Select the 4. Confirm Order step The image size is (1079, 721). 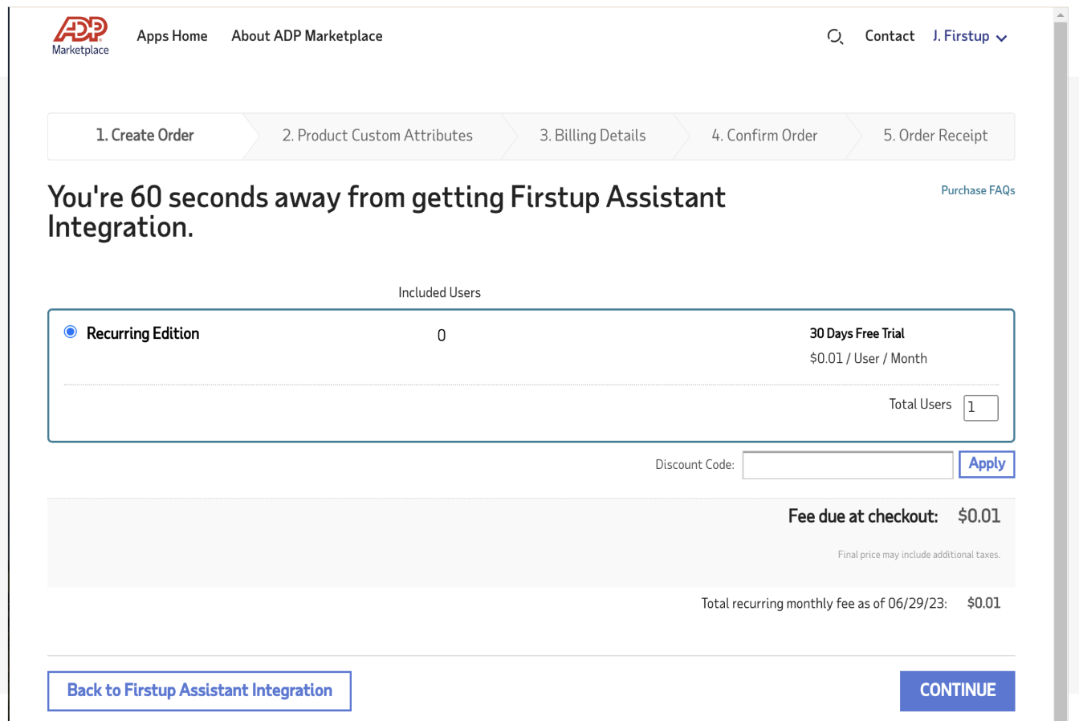click(x=764, y=136)
